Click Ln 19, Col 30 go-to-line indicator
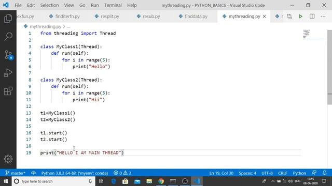Screen dimensions: 332x186 222,173
